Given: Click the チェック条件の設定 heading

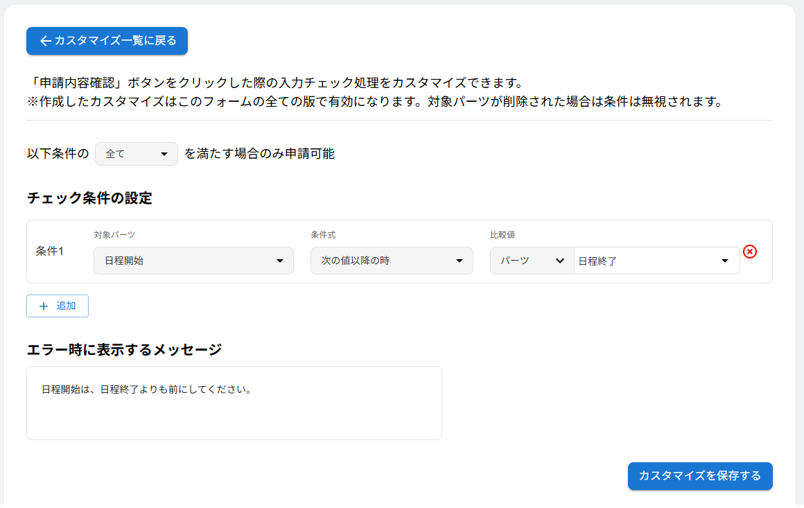Looking at the screenshot, I should (89, 198).
